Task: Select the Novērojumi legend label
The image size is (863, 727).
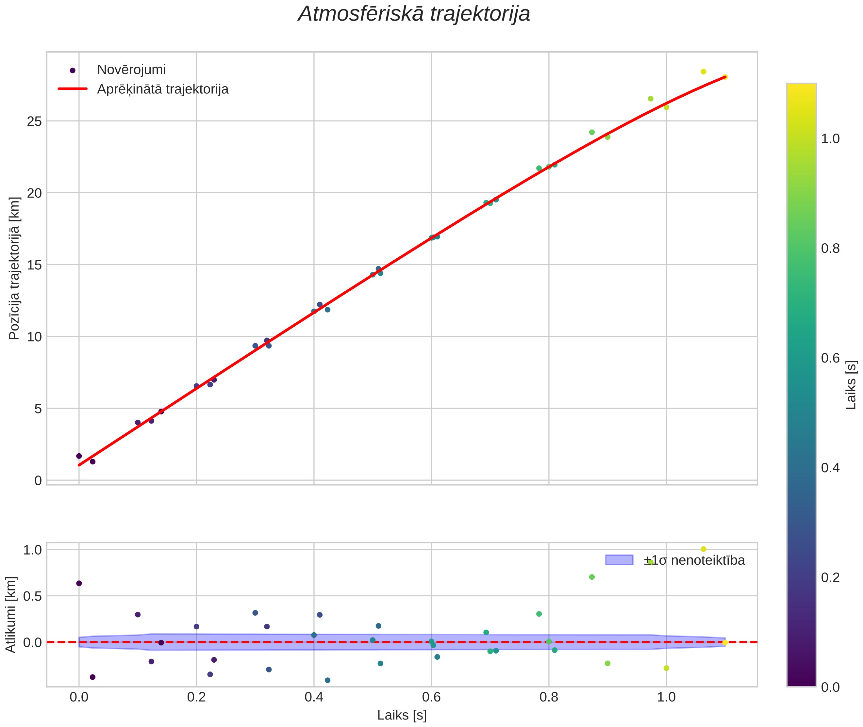Action: (131, 70)
